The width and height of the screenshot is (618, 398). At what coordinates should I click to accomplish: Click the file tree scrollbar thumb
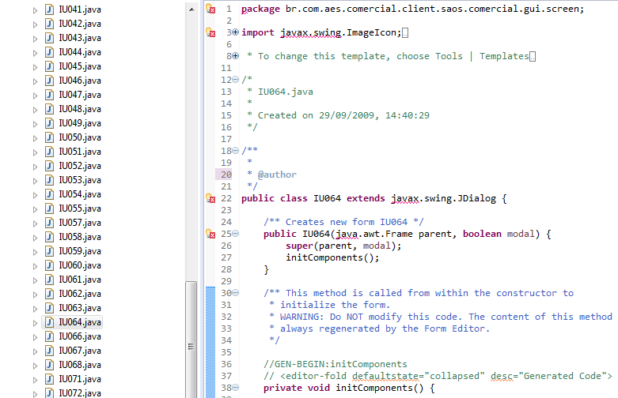point(191,340)
